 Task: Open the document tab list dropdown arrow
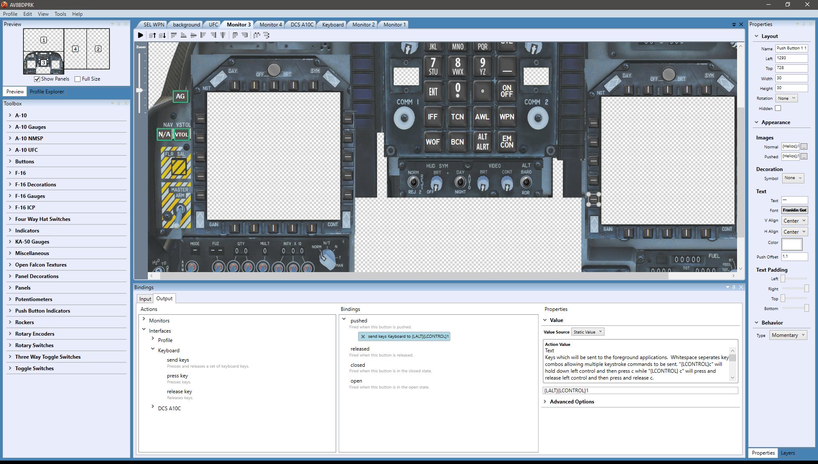pyautogui.click(x=734, y=25)
